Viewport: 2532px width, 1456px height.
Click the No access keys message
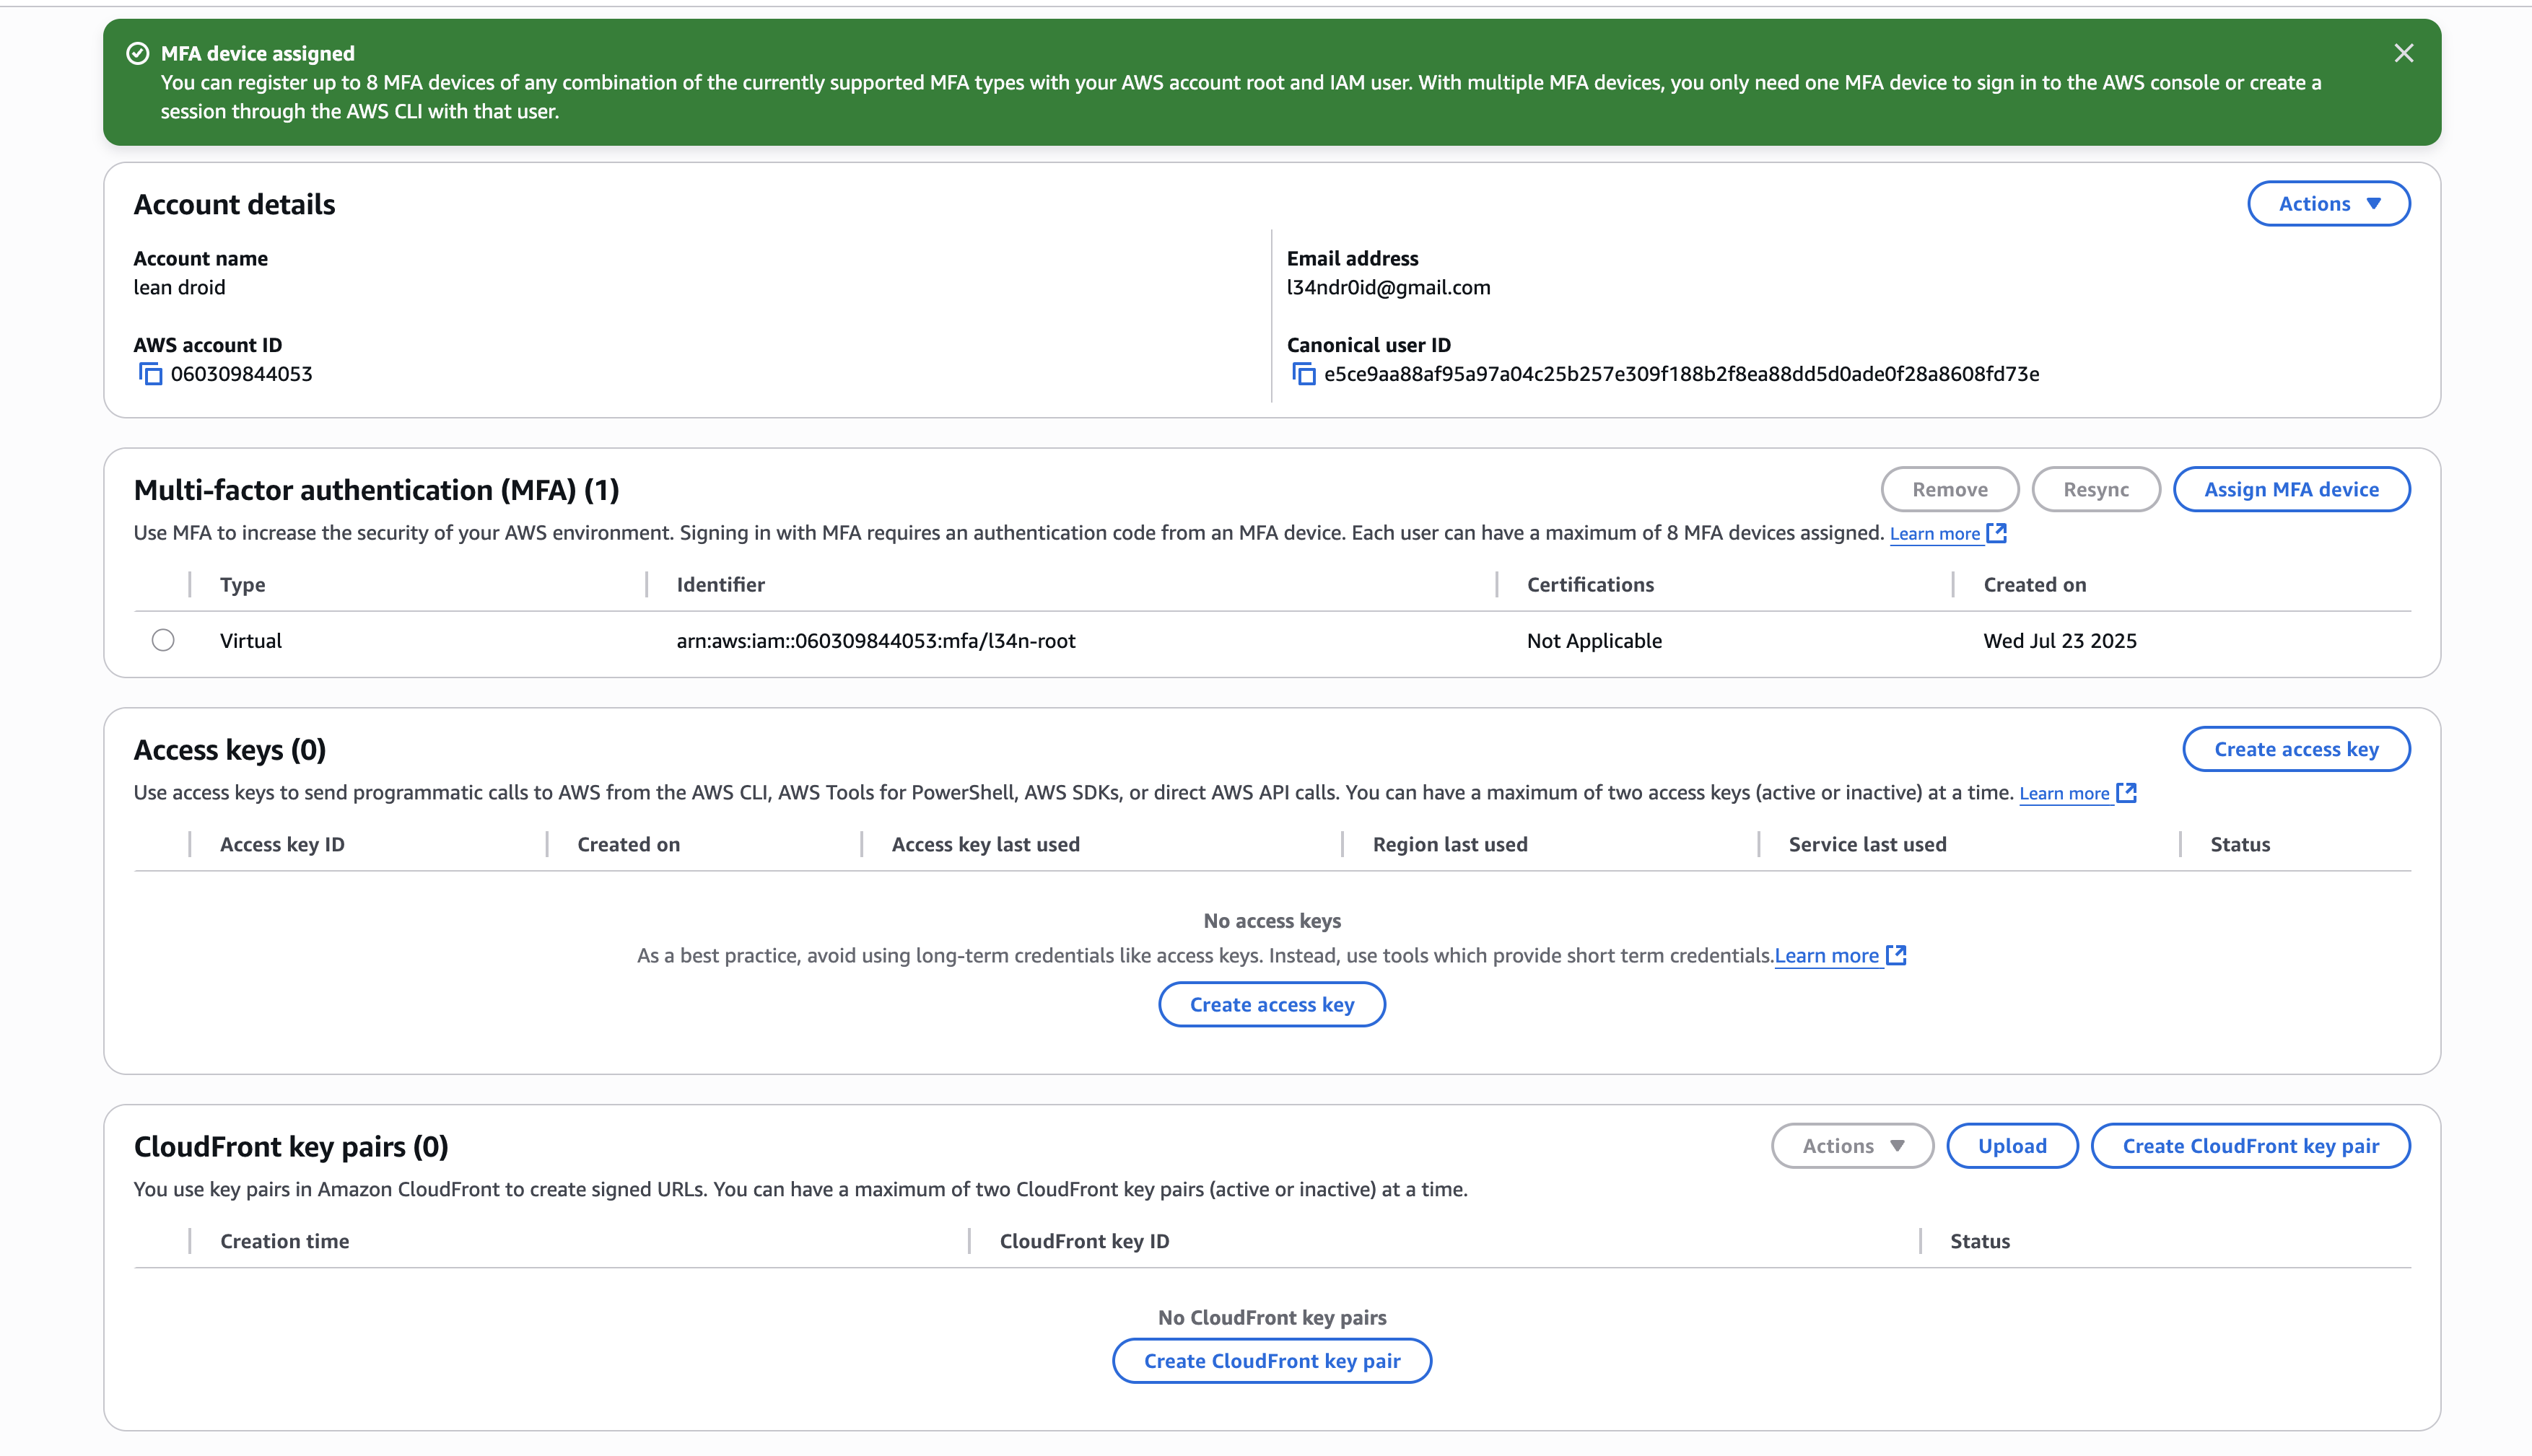pyautogui.click(x=1272, y=920)
